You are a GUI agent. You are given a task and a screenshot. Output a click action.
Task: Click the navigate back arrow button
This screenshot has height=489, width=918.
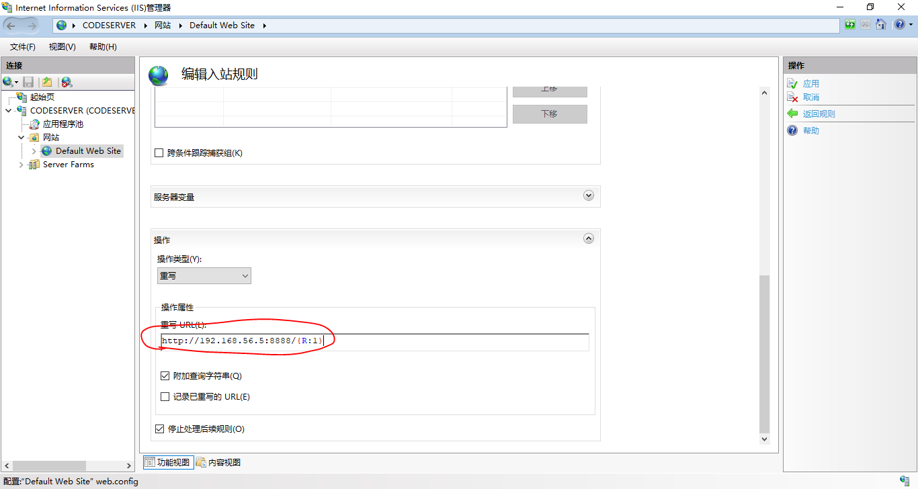click(11, 26)
